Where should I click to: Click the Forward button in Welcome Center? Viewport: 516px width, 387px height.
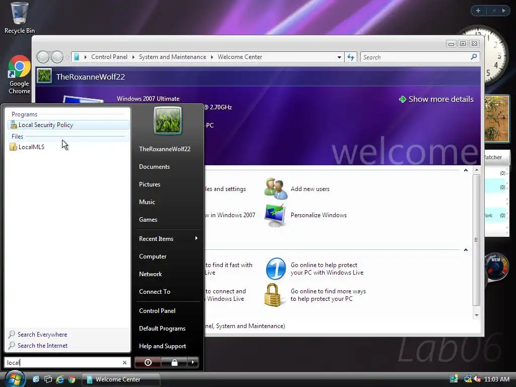[57, 57]
